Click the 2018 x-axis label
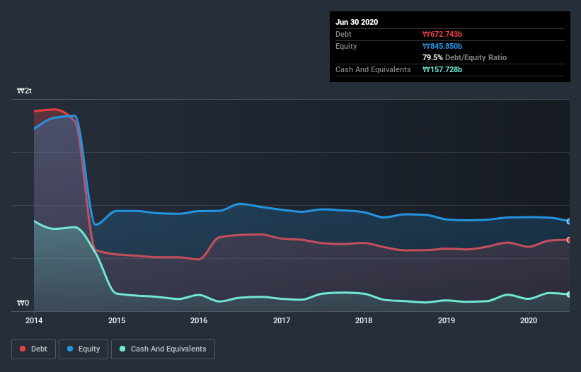Screen dimensions: 581x372 (x=364, y=320)
